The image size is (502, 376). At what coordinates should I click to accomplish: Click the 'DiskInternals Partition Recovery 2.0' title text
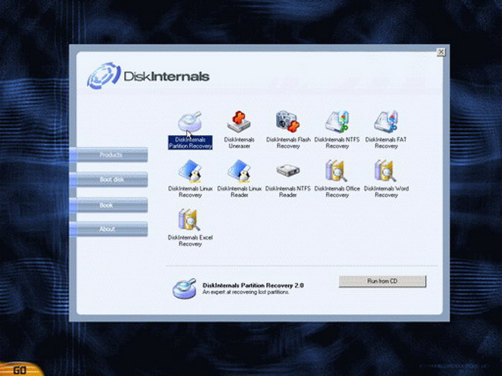coord(253,285)
